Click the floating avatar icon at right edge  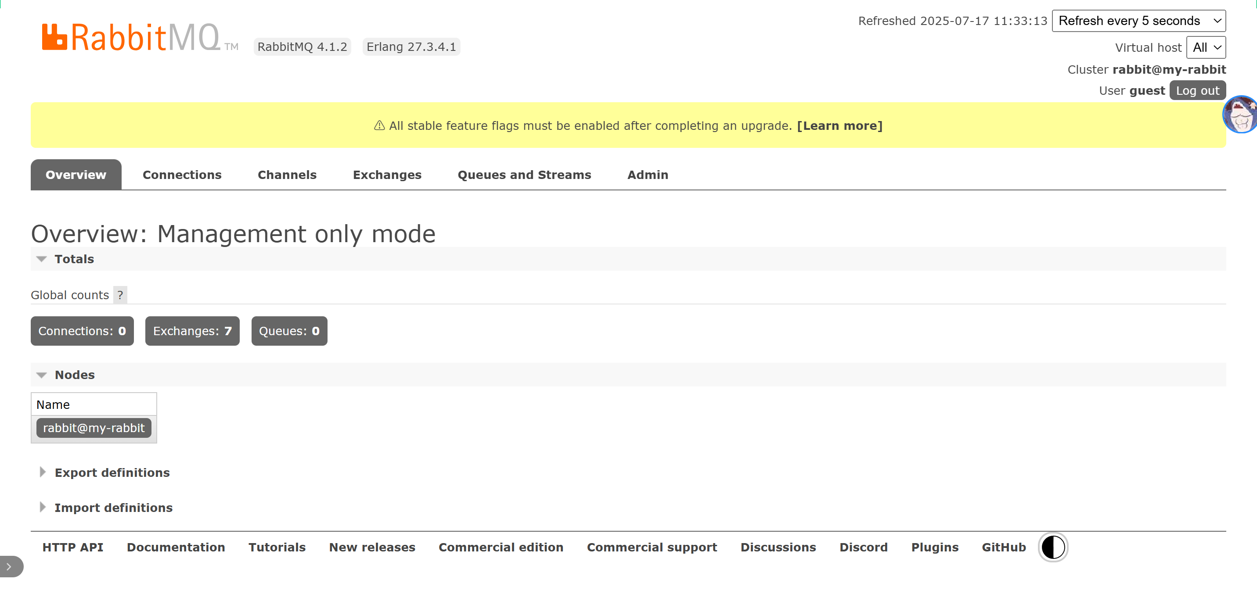(1240, 114)
